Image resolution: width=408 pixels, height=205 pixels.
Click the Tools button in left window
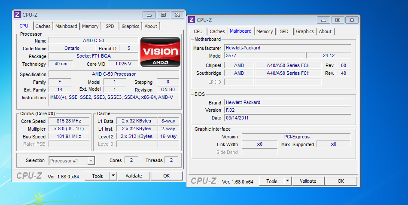[97, 176]
